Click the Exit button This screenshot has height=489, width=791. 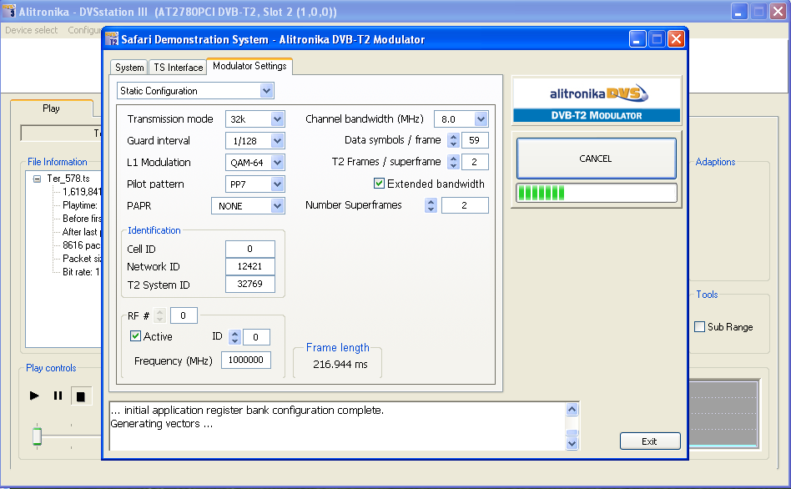(650, 441)
